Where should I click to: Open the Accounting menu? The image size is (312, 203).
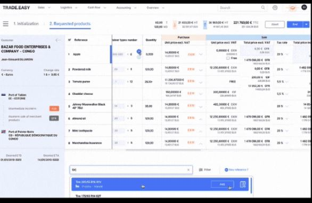(126, 8)
